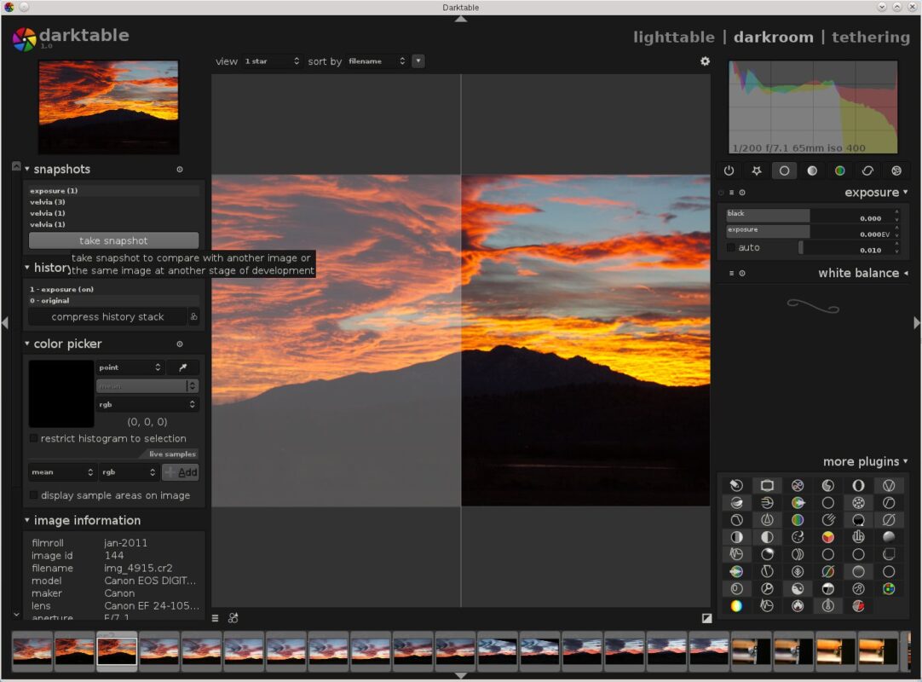The height and width of the screenshot is (682, 922).
Task: Open the color picker 'point' dropdown
Action: [130, 367]
